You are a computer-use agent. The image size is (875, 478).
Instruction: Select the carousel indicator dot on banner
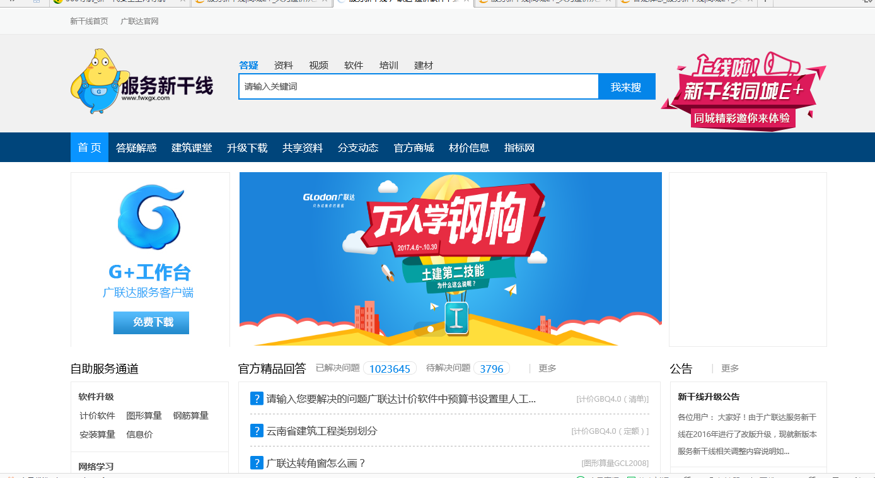pos(431,329)
